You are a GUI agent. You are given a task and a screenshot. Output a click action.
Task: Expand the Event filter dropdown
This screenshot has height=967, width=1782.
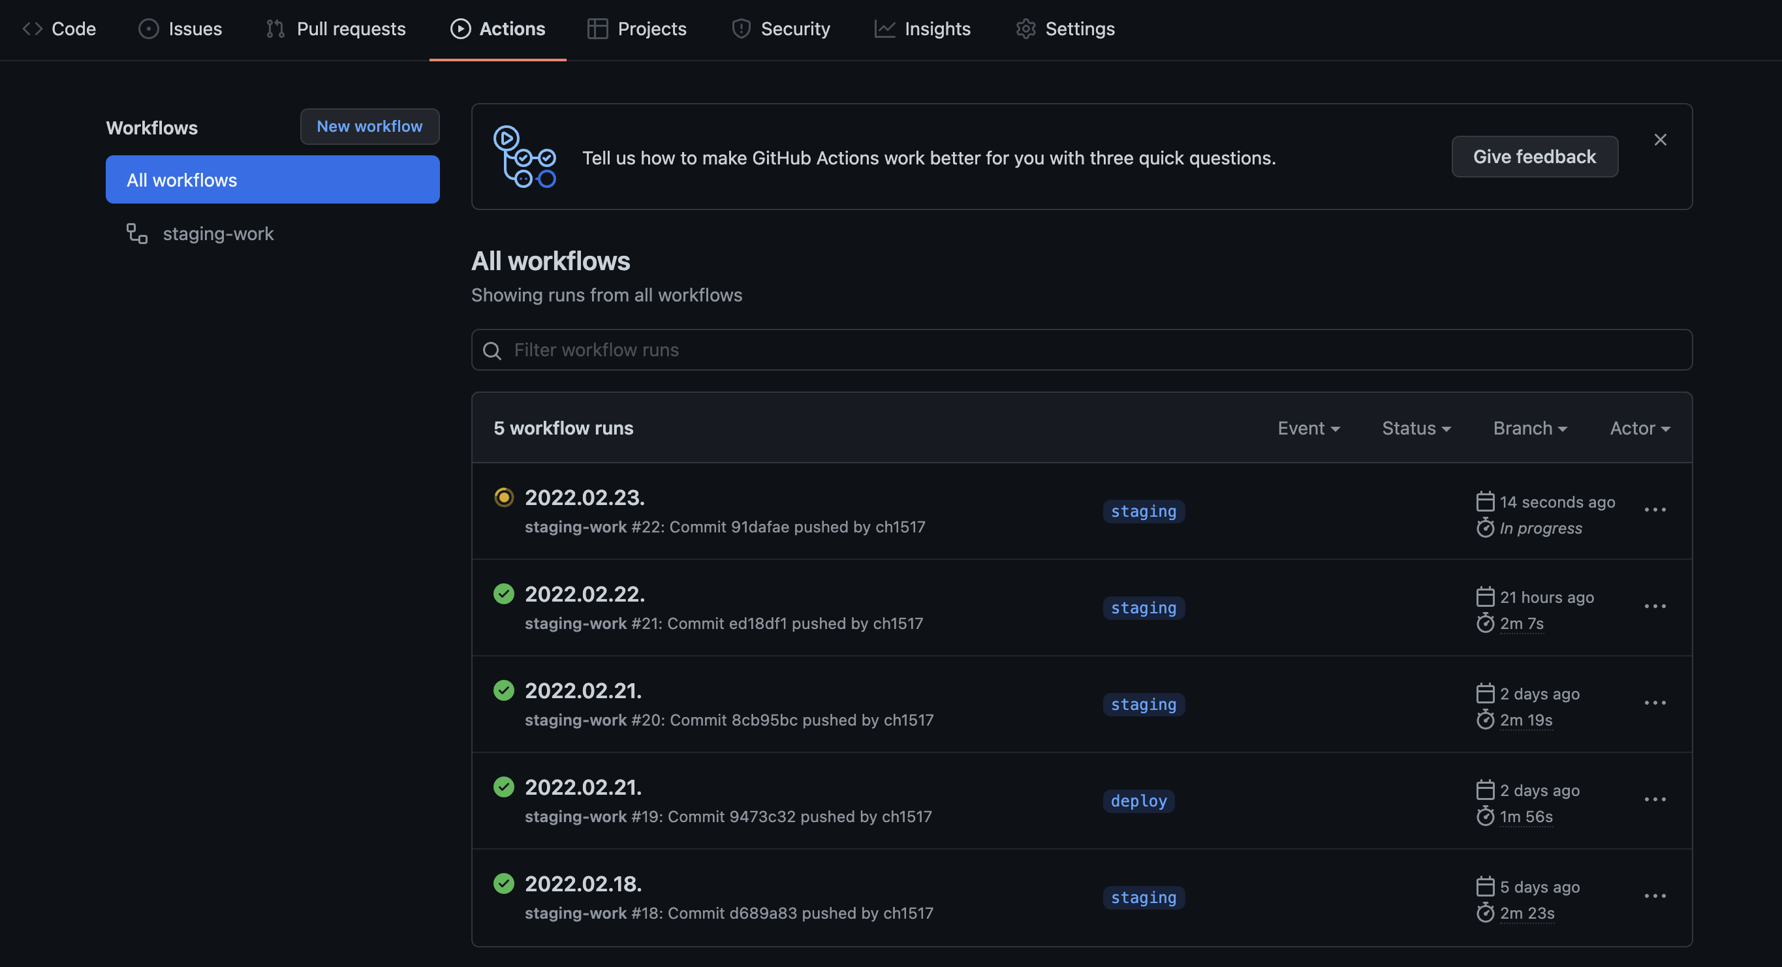pyautogui.click(x=1308, y=428)
